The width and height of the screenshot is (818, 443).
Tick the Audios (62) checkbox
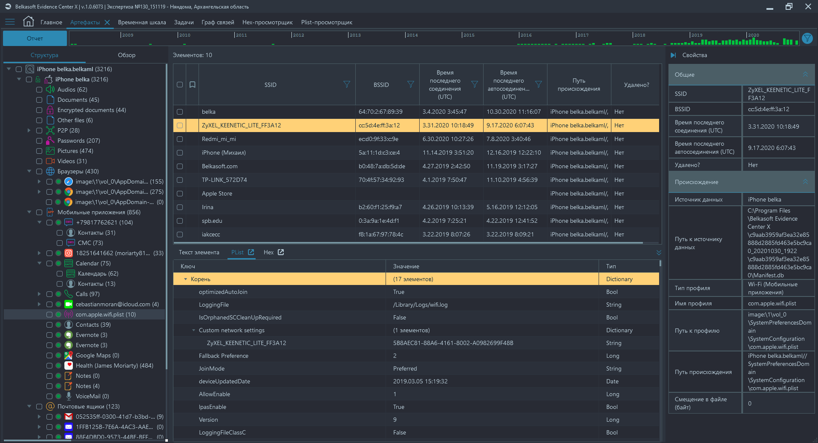click(39, 89)
